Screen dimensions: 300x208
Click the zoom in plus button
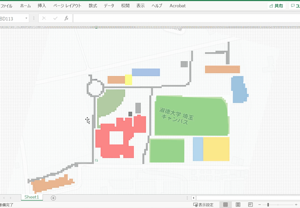[296, 205]
